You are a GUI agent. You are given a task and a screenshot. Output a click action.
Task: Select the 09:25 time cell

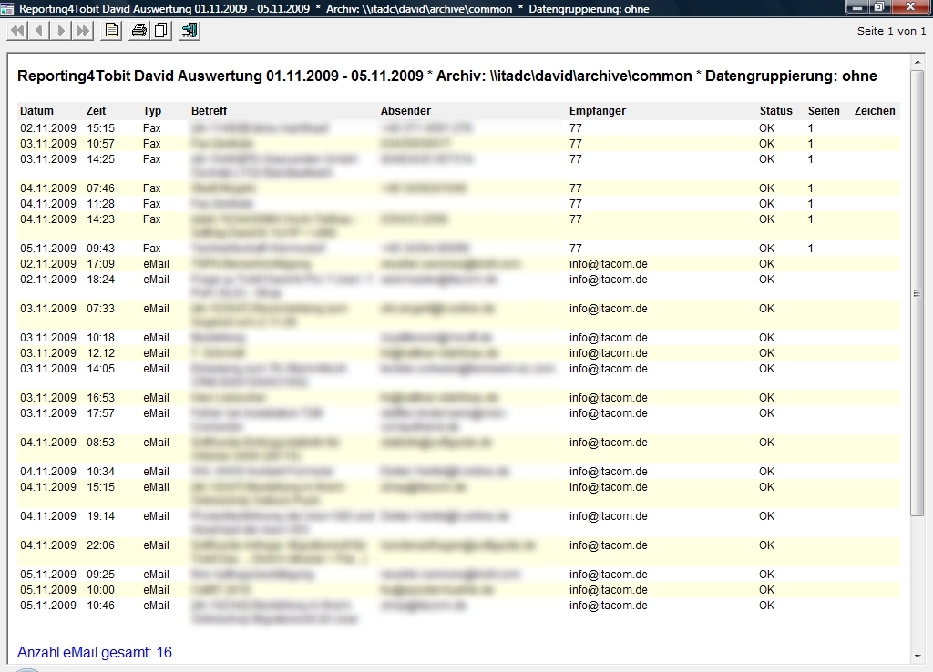[100, 574]
